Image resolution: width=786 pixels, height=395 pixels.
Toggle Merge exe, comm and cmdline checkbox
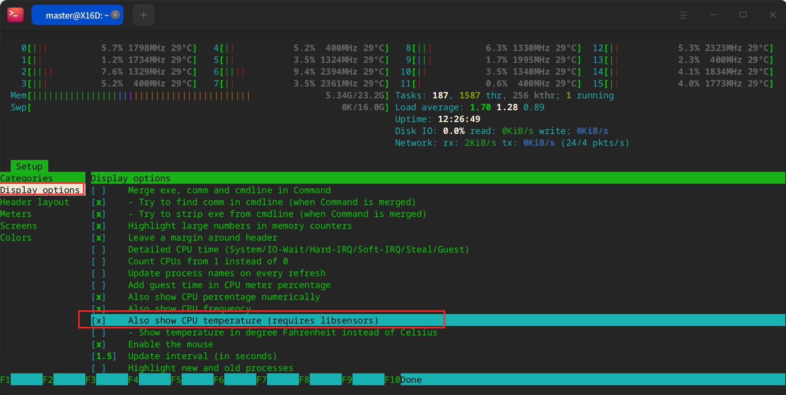coord(98,190)
